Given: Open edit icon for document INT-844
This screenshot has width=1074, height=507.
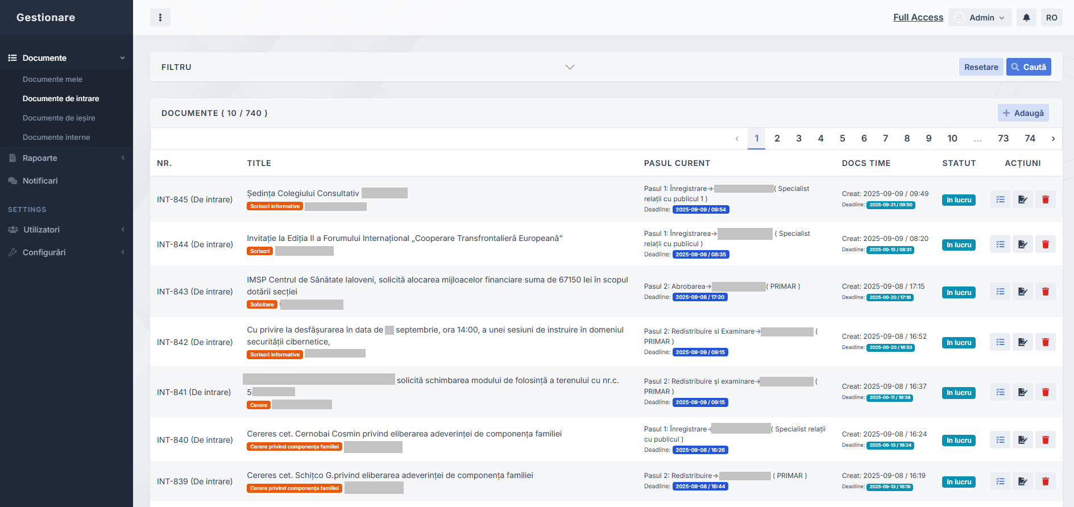Looking at the screenshot, I should [x=1022, y=244].
